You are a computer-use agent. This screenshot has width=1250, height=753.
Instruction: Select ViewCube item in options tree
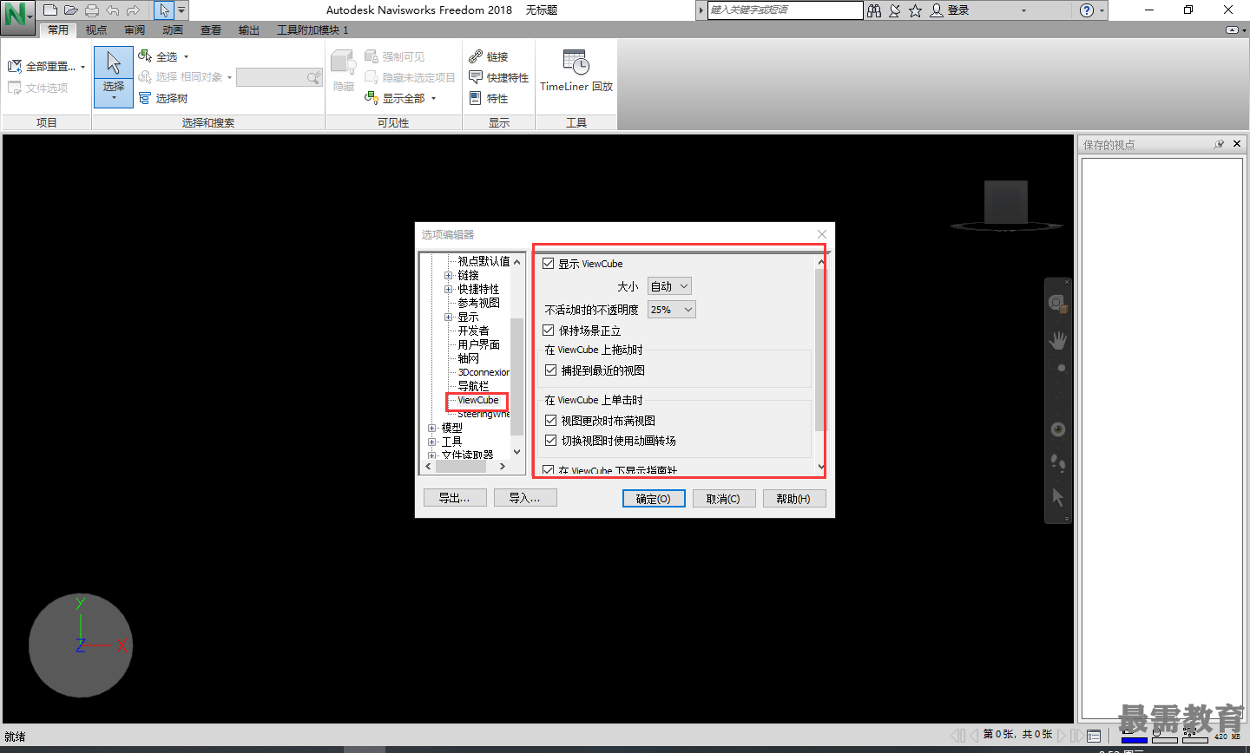coord(477,400)
